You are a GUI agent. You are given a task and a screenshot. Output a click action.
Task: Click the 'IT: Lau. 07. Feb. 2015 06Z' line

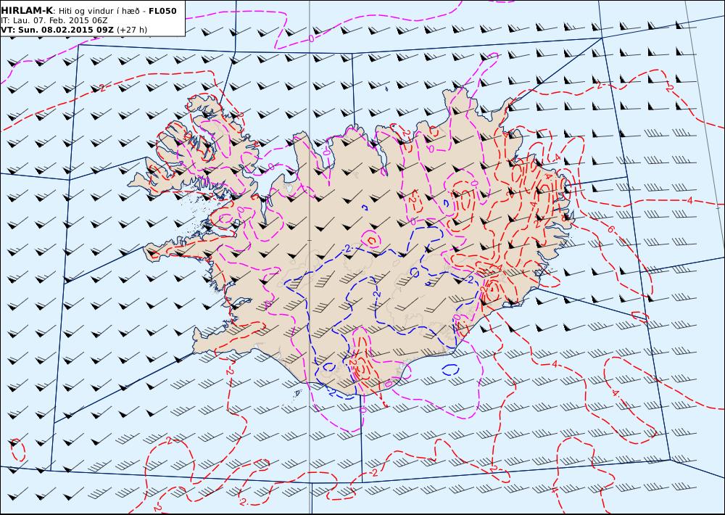[54, 21]
